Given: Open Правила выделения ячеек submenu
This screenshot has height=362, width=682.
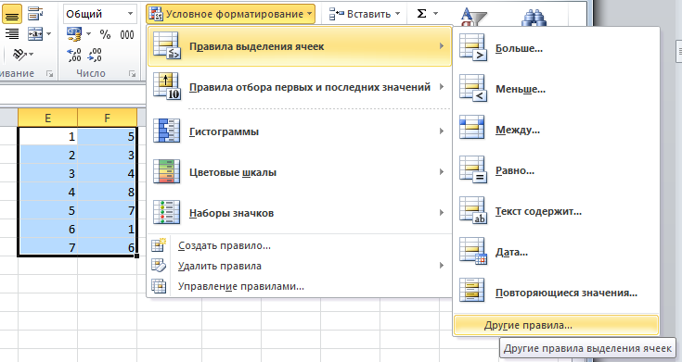Looking at the screenshot, I should click(x=300, y=46).
